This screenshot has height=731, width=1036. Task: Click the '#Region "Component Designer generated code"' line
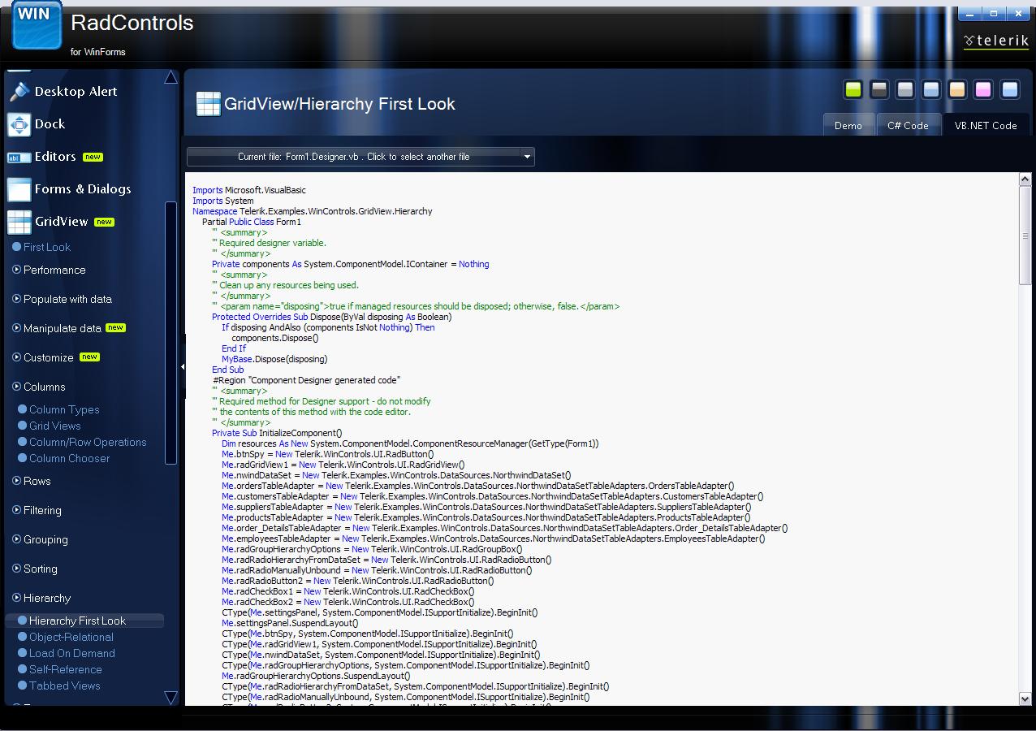307,380
